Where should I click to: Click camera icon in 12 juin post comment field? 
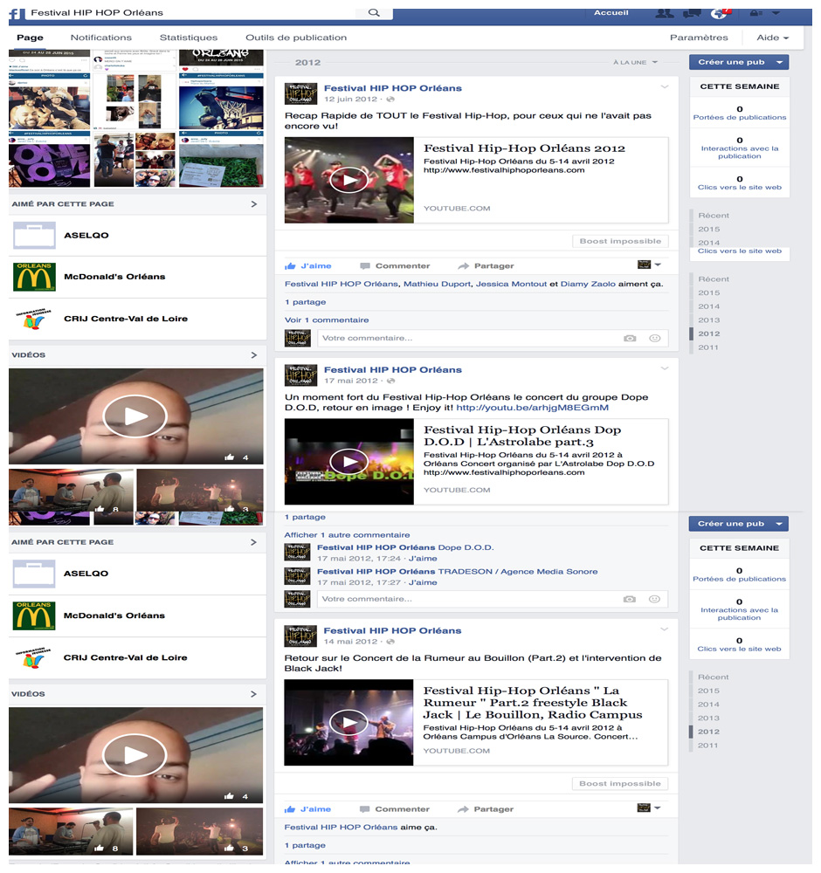click(630, 339)
